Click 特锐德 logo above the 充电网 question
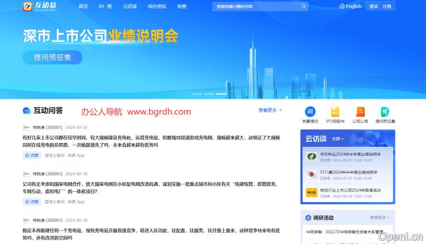This screenshot has height=244, width=426. [x=27, y=127]
